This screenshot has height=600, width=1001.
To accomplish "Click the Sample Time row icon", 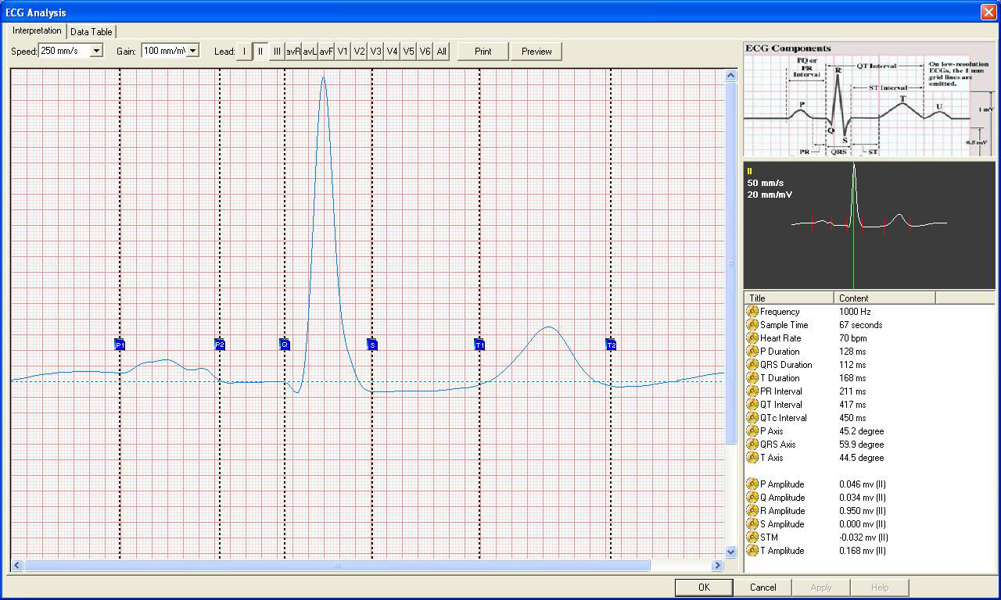I will (752, 325).
